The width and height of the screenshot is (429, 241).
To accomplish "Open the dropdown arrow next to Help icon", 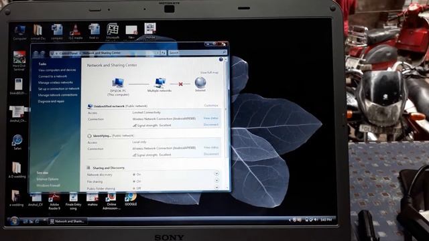I will (226, 60).
